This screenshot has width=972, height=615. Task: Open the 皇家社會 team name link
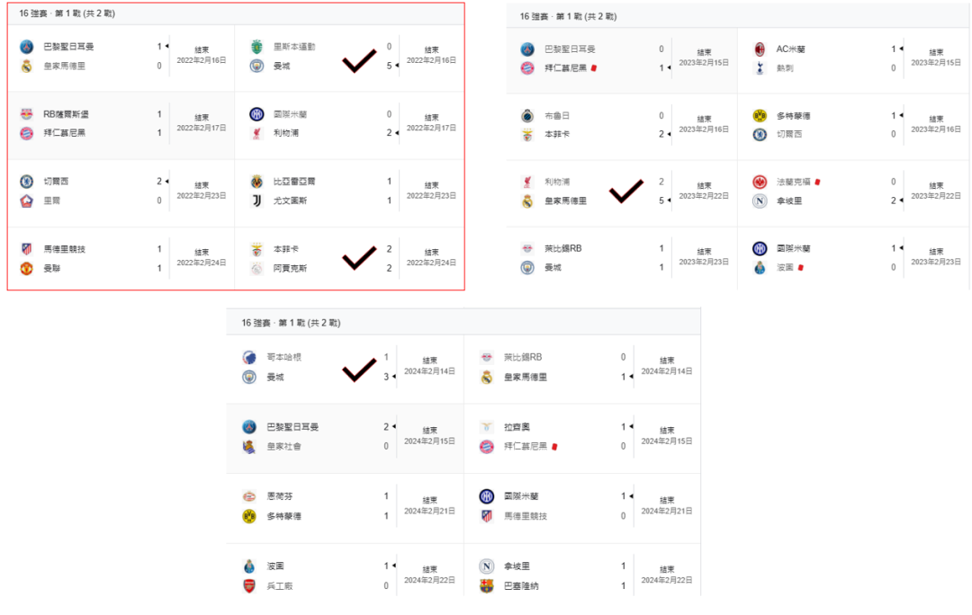[284, 447]
